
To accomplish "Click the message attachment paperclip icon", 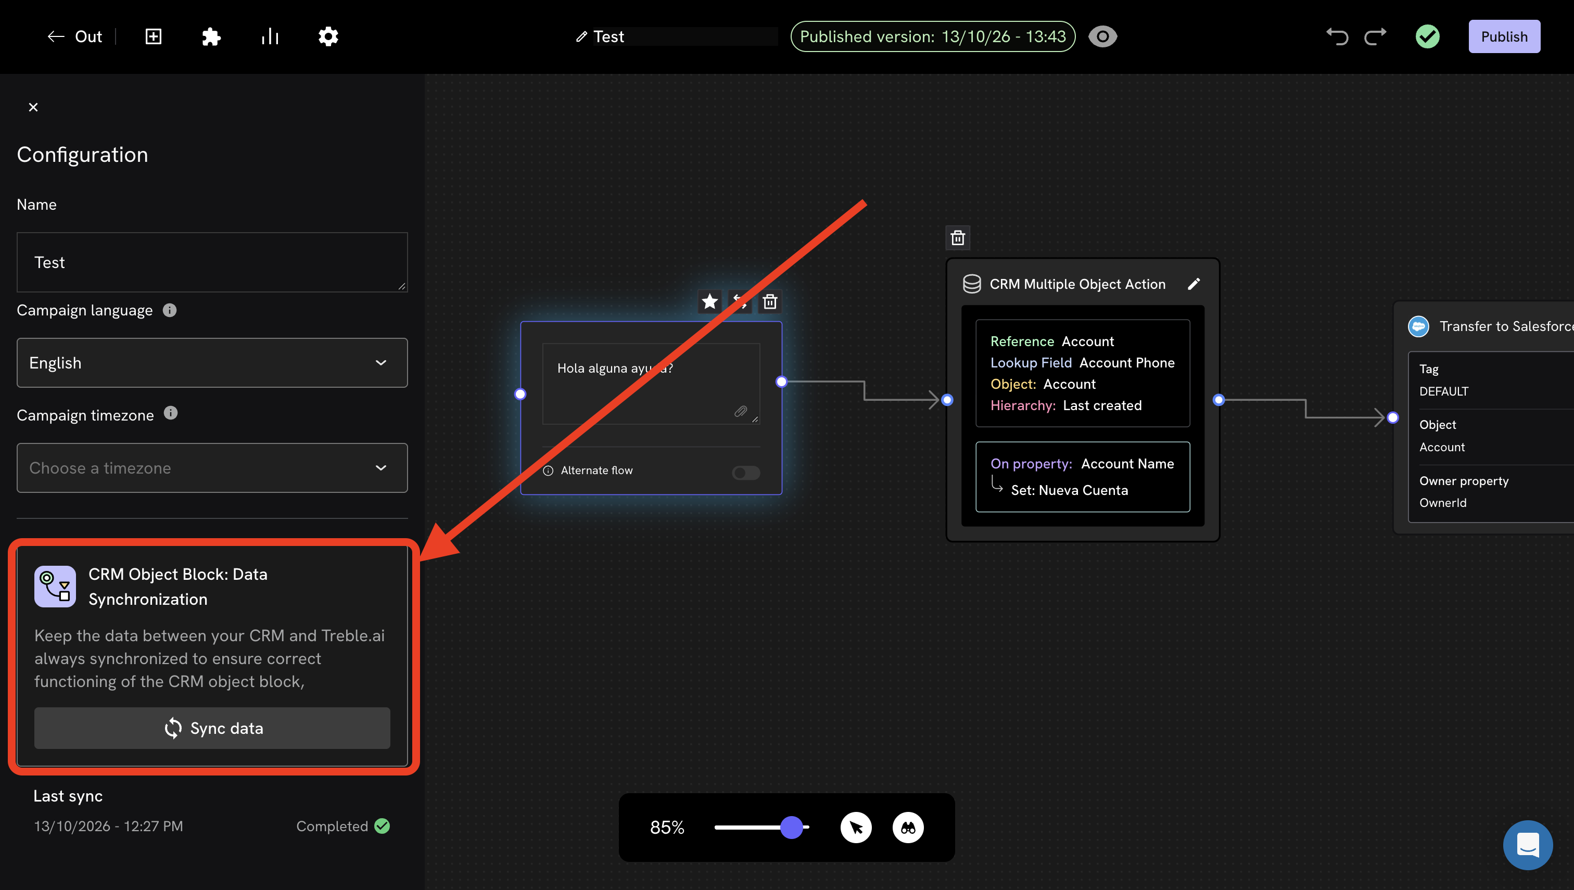I will pos(740,411).
